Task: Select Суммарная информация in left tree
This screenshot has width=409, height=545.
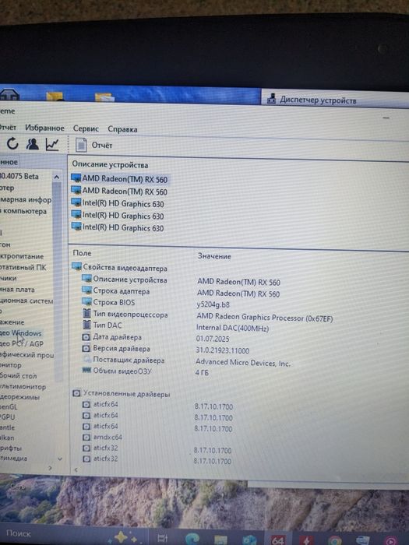Action: pos(26,199)
